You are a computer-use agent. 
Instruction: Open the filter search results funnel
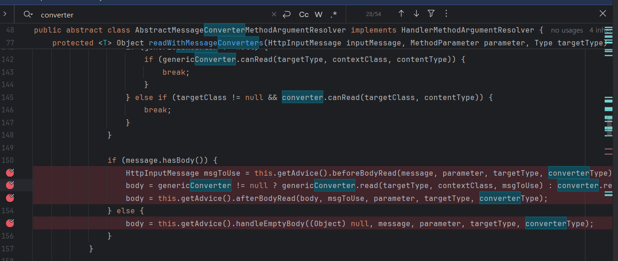[431, 14]
